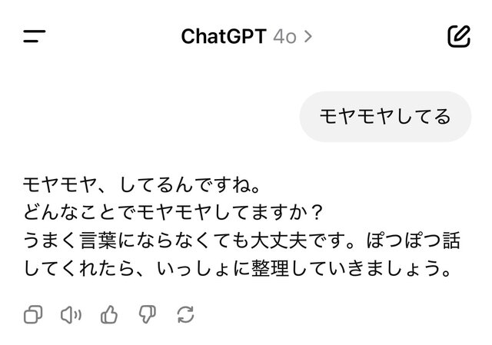The width and height of the screenshot is (492, 345).
Task: Copy the assistant's reply
Action: [33, 313]
